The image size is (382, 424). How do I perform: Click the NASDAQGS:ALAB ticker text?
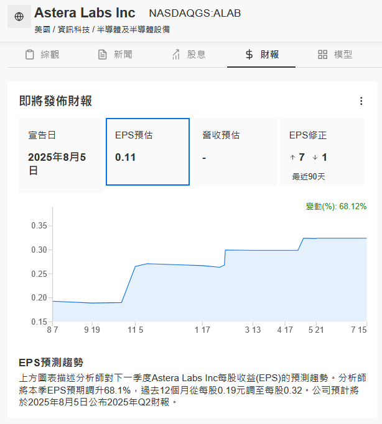coord(195,13)
